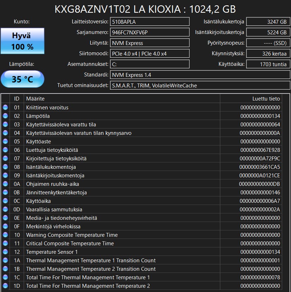Select the Kriittinen varoitus attribute name
Screen dimensions: 291x292
pos(47,108)
